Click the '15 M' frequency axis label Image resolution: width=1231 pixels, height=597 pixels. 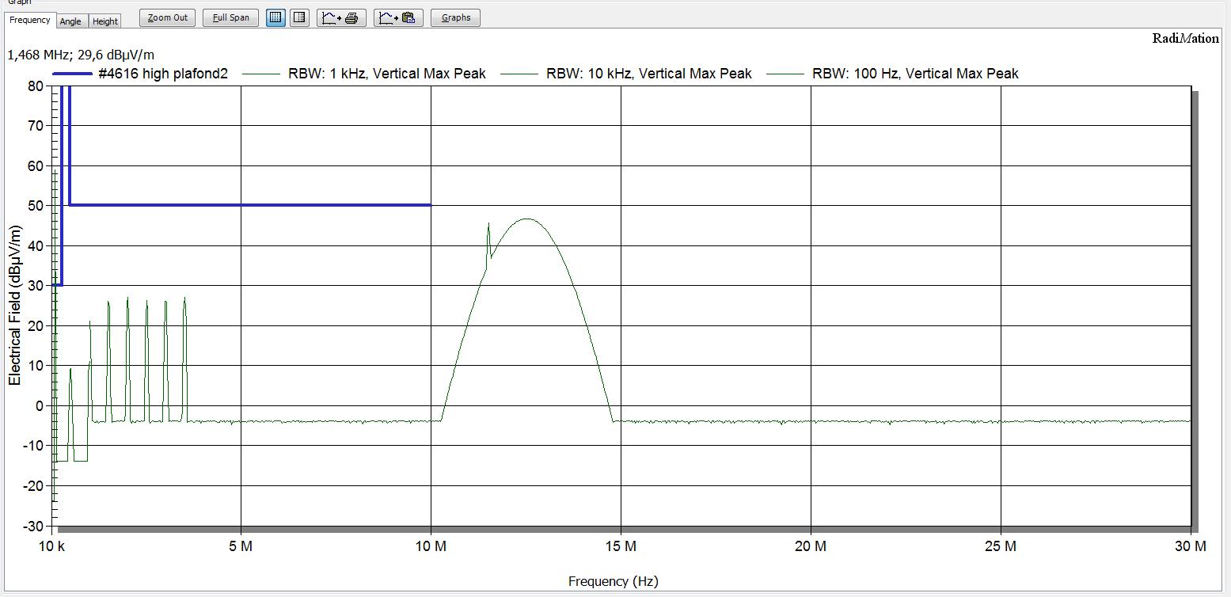point(621,546)
